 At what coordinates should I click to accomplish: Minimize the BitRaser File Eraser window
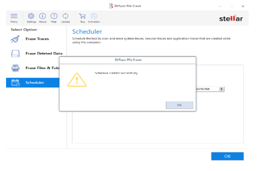(220, 6)
